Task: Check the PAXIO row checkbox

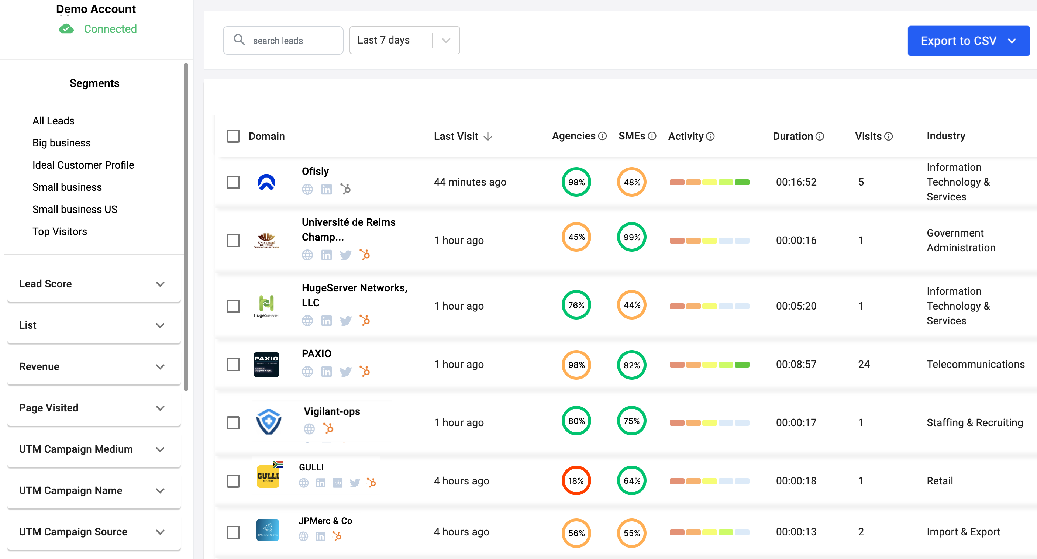Action: 233,365
